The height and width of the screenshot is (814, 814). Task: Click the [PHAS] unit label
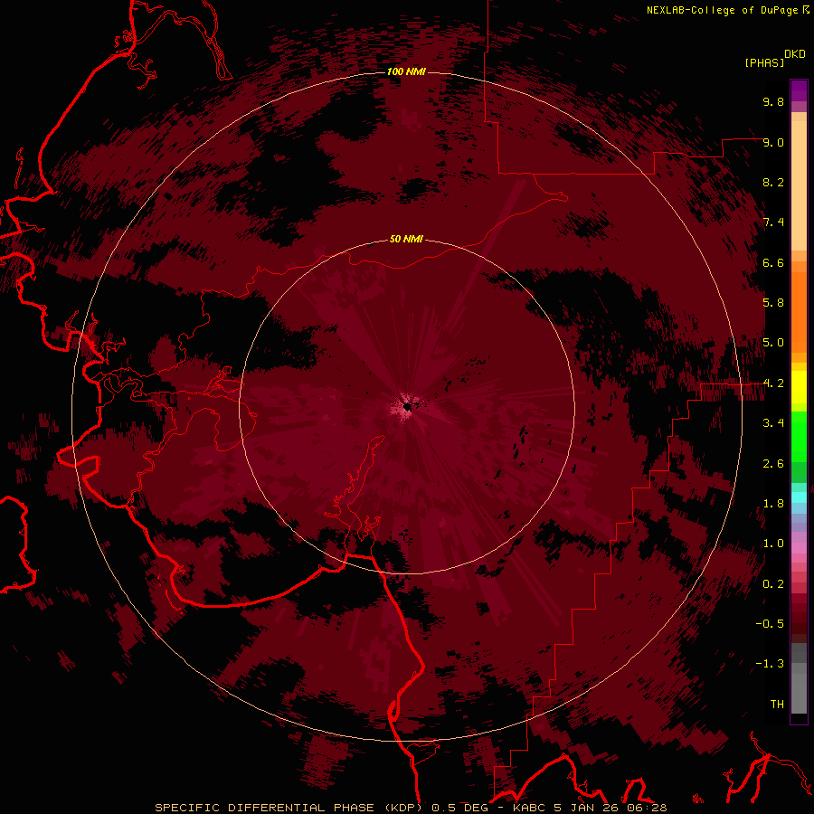(x=764, y=62)
